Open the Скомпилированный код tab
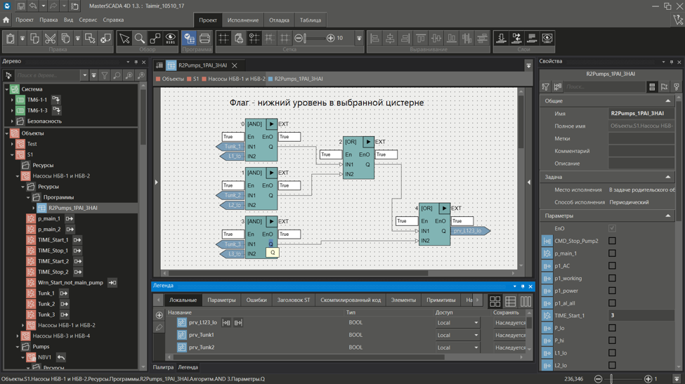Screen dimensions: 685x384 (x=351, y=300)
